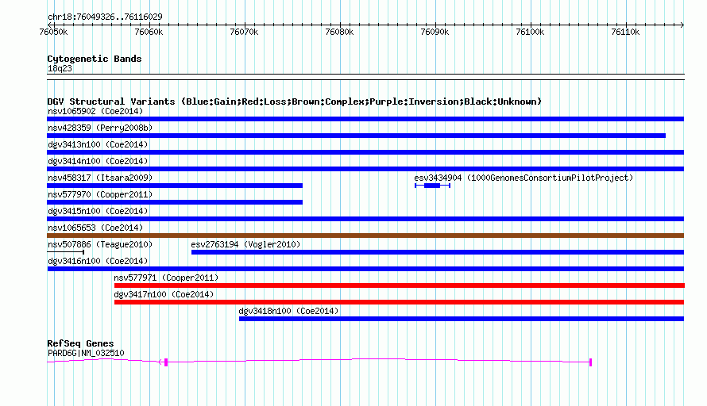707x406 pixels.
Task: Select the esv2763194 blue bar
Action: (438, 252)
